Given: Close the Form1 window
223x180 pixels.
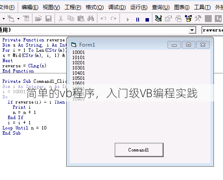Looking at the screenshot, I should point(203,45).
